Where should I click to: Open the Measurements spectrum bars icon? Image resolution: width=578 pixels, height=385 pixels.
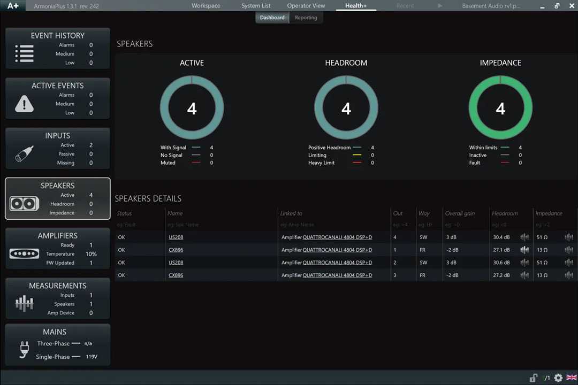click(x=24, y=304)
